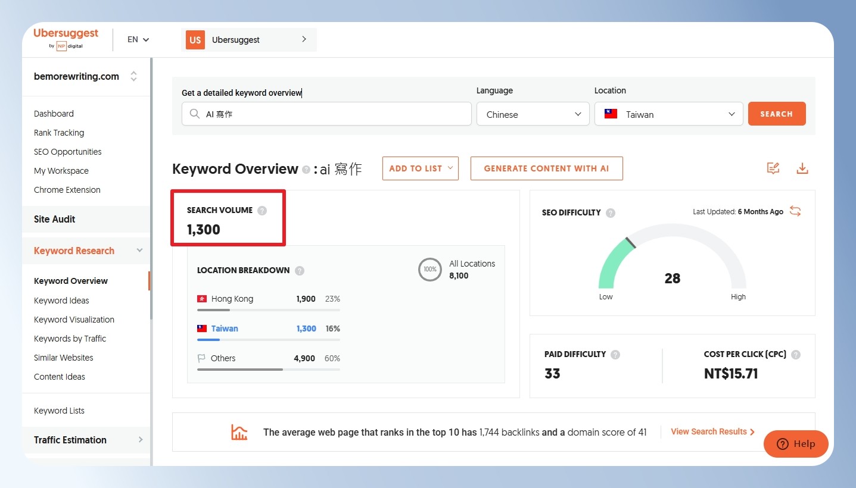Image resolution: width=856 pixels, height=488 pixels.
Task: Click the 100% All Locations circle
Action: [x=430, y=269]
